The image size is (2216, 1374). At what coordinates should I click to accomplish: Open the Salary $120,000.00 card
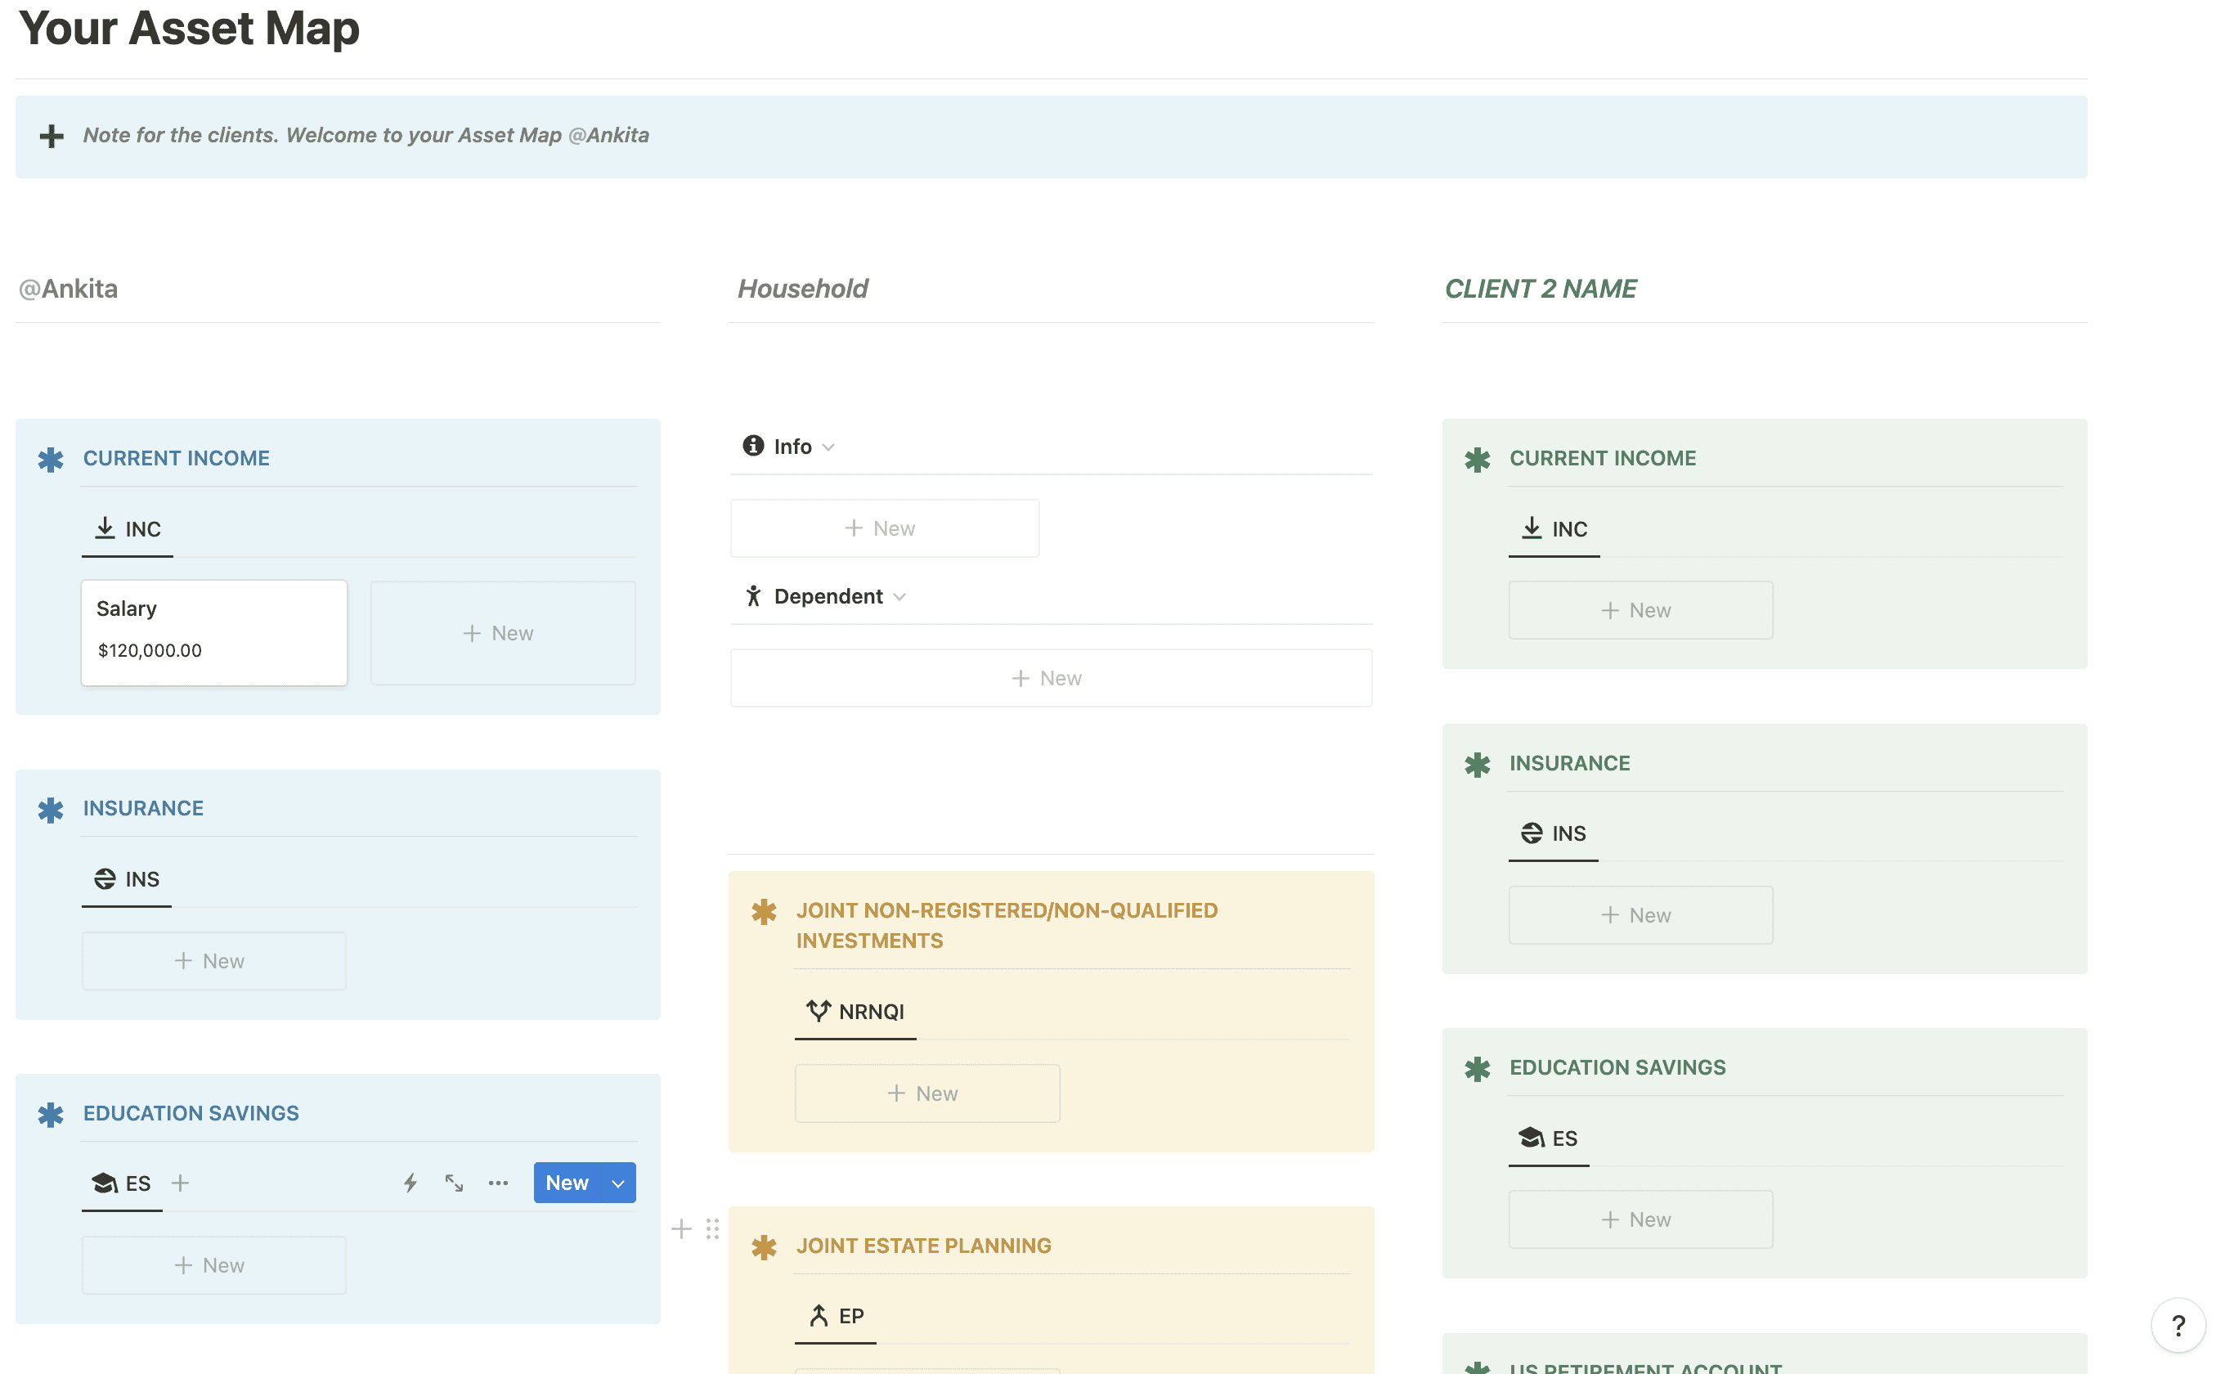[x=214, y=631]
